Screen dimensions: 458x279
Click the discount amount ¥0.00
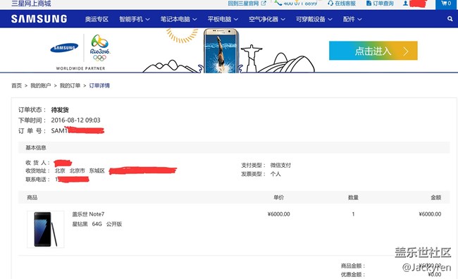point(434,274)
